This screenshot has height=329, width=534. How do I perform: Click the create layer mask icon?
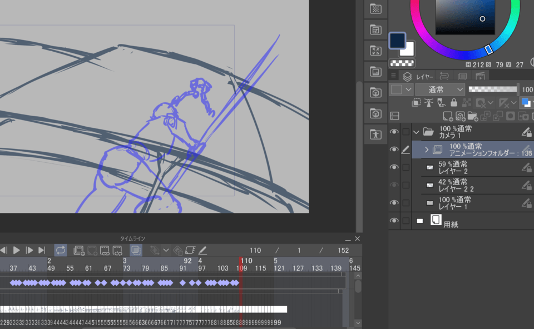(511, 116)
